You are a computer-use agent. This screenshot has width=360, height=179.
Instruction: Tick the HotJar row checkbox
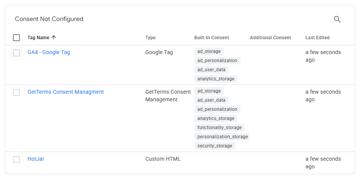[x=16, y=160]
